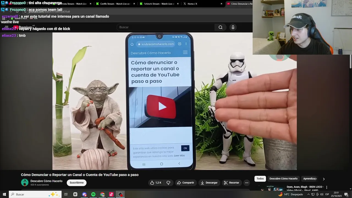Click the Suscribirme button

[x=76, y=183]
